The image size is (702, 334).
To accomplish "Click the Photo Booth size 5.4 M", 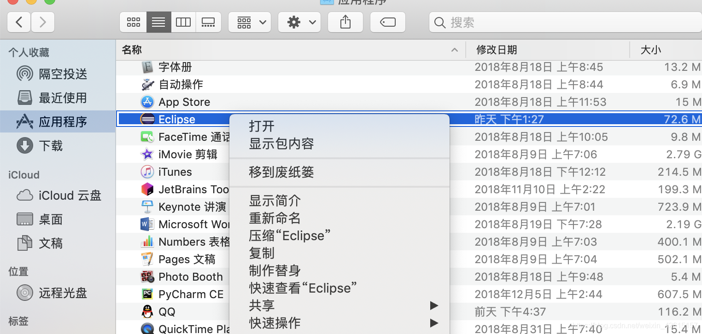I will (686, 276).
